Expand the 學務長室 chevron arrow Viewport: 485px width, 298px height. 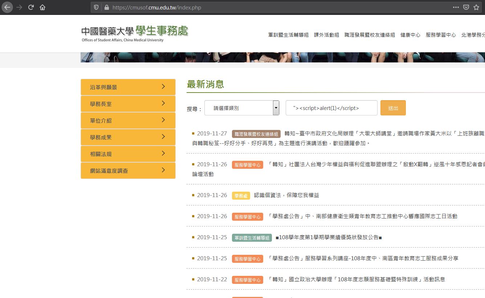click(x=163, y=103)
